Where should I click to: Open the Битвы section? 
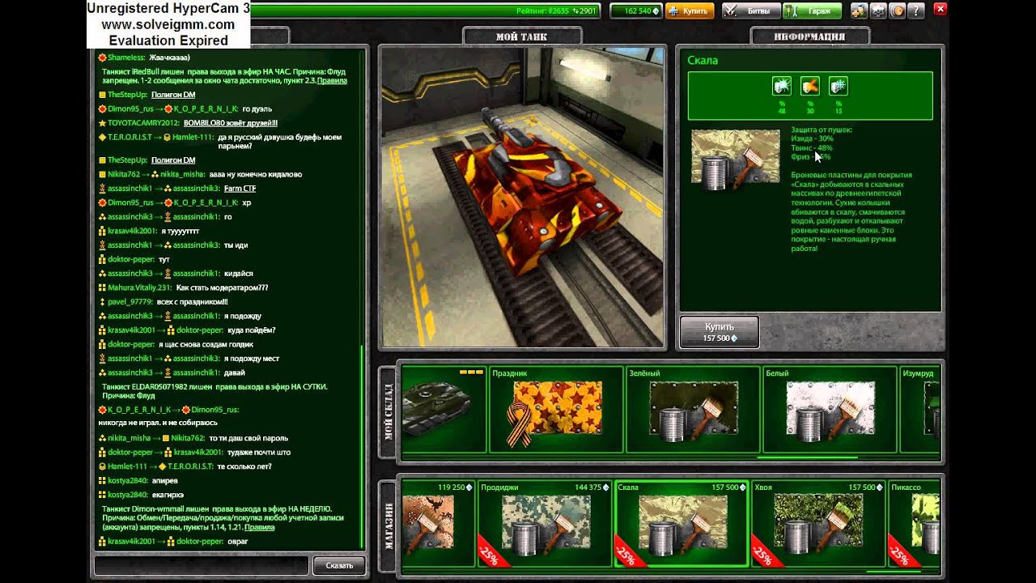click(x=750, y=11)
